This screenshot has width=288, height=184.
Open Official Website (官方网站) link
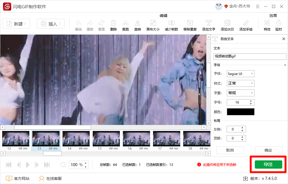coord(18,179)
